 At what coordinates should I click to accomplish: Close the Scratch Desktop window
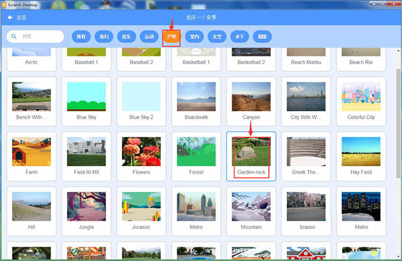(x=394, y=4)
